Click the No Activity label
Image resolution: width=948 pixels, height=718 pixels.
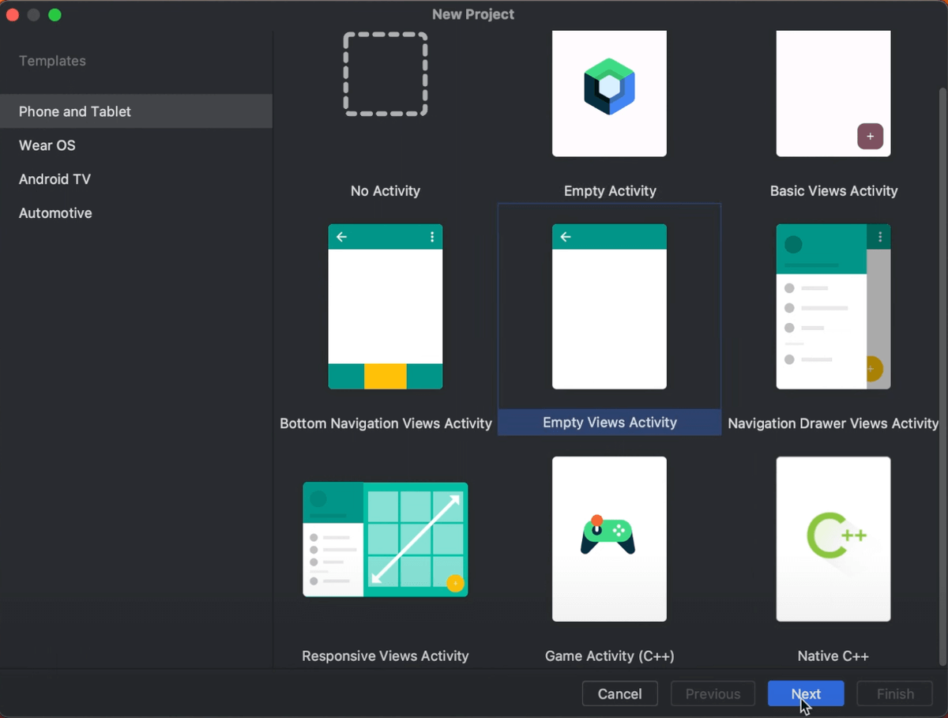click(x=386, y=191)
